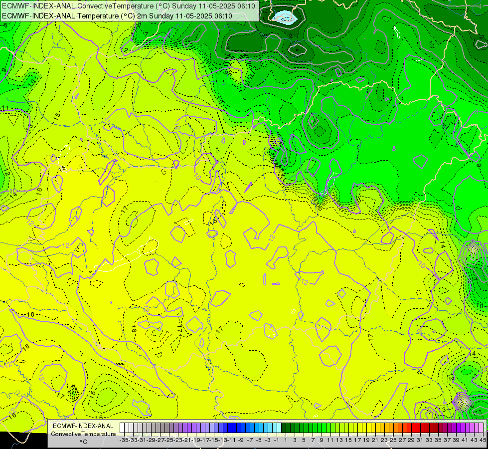Click the '5' legend scale label
This screenshot has width=488, height=449.
click(x=304, y=440)
